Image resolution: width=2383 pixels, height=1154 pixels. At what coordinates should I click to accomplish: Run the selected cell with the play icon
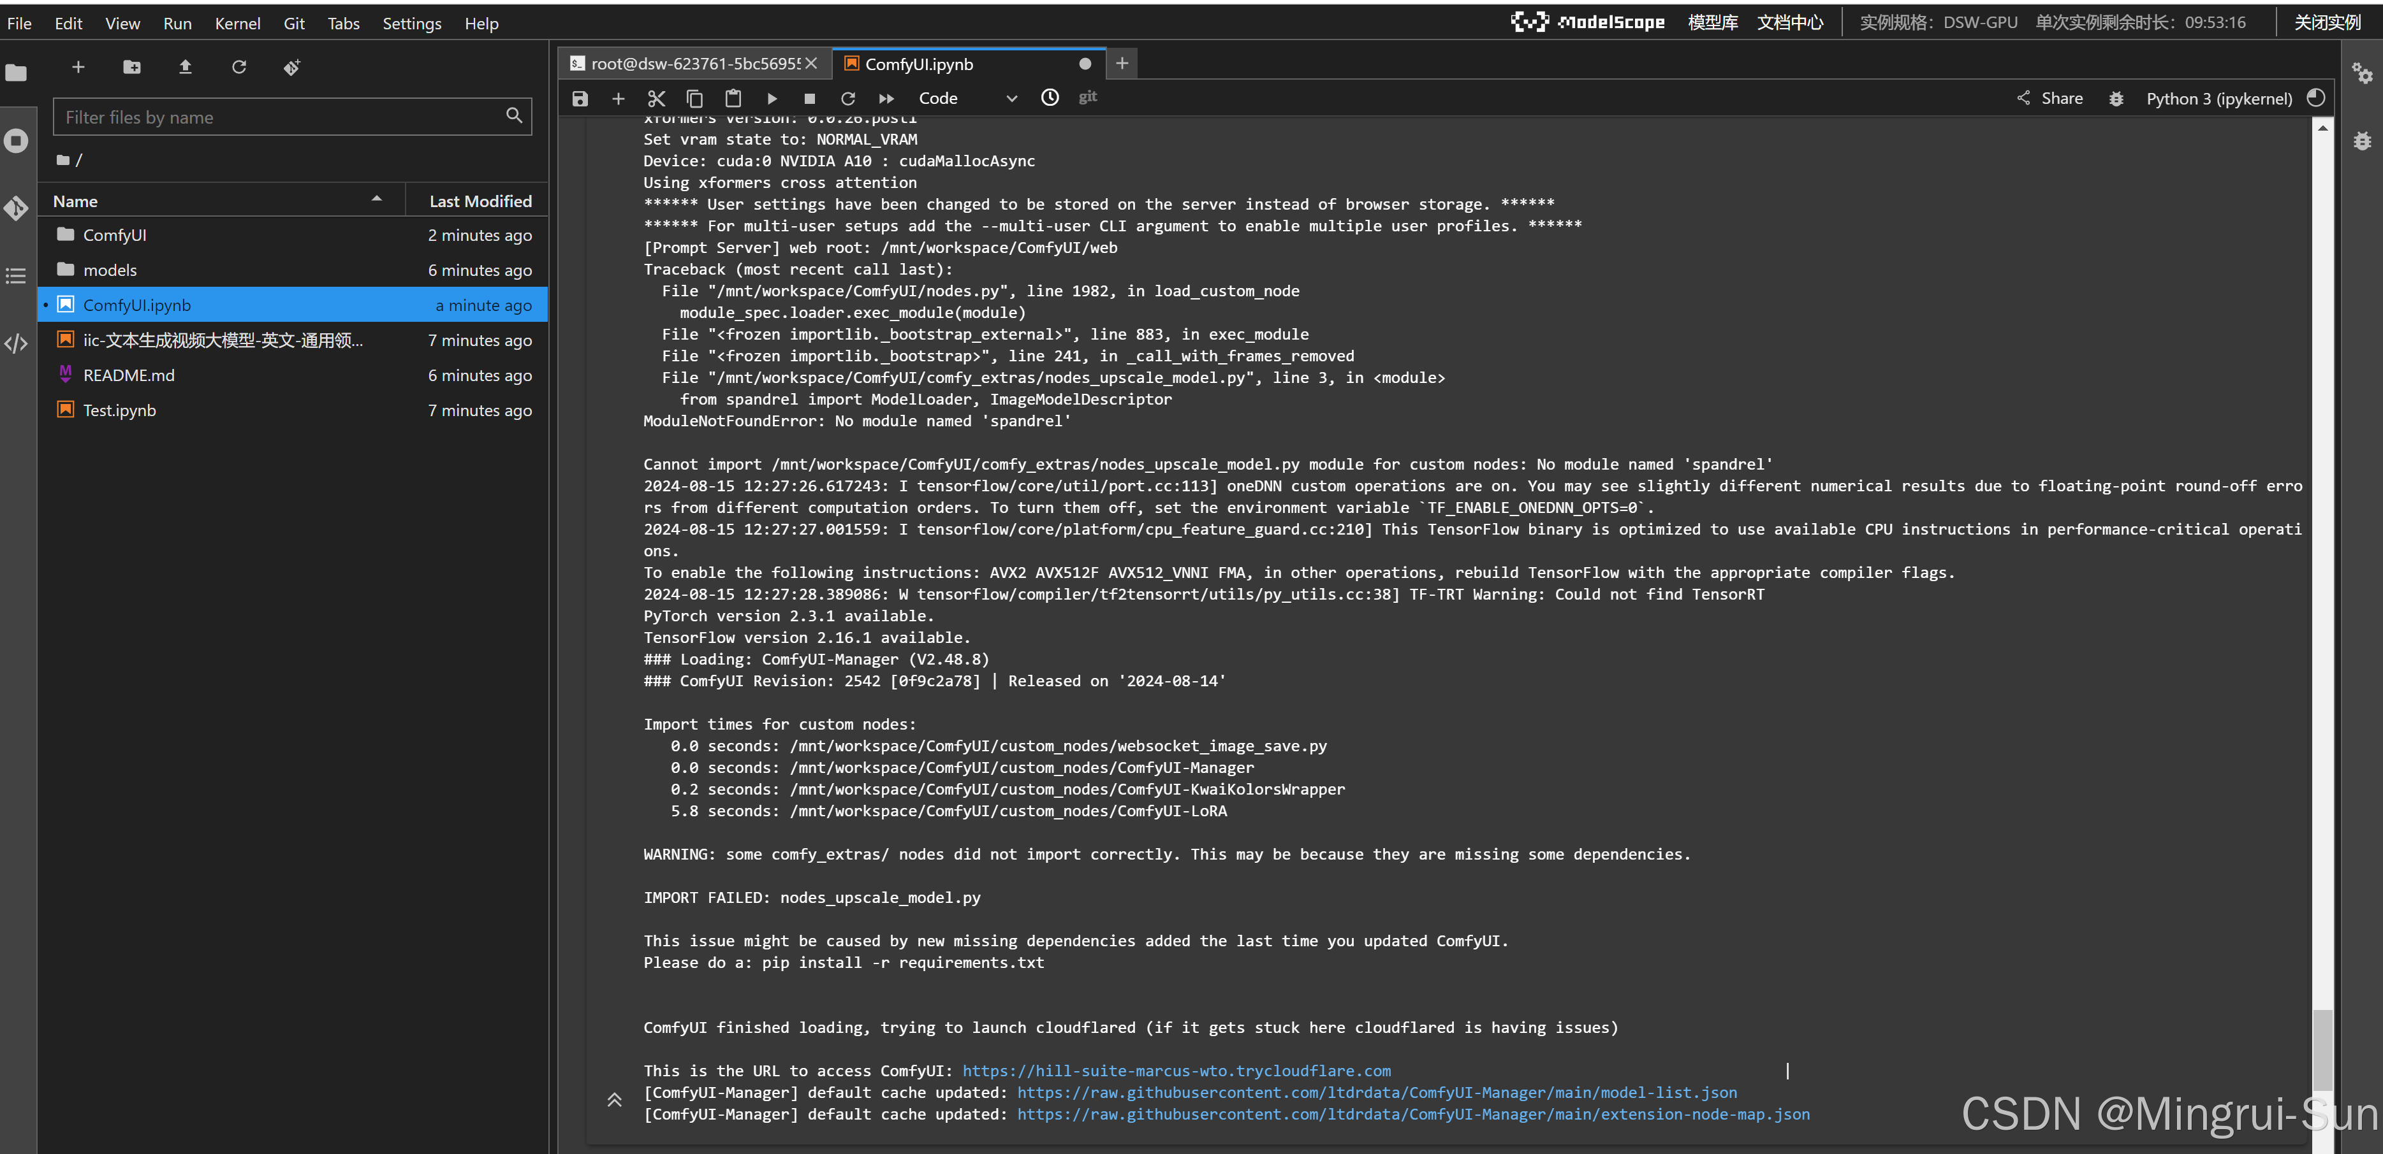(x=772, y=98)
